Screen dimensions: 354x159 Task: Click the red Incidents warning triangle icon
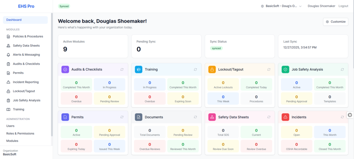point(286,117)
